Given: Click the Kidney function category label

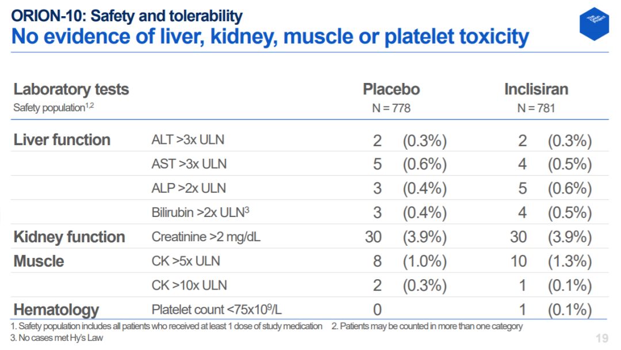Looking at the screenshot, I should (x=70, y=237).
